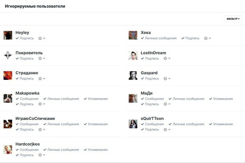The height and width of the screenshot is (163, 245).
Task: Open the gear options for Hardcorjkee
Action: 42,155
